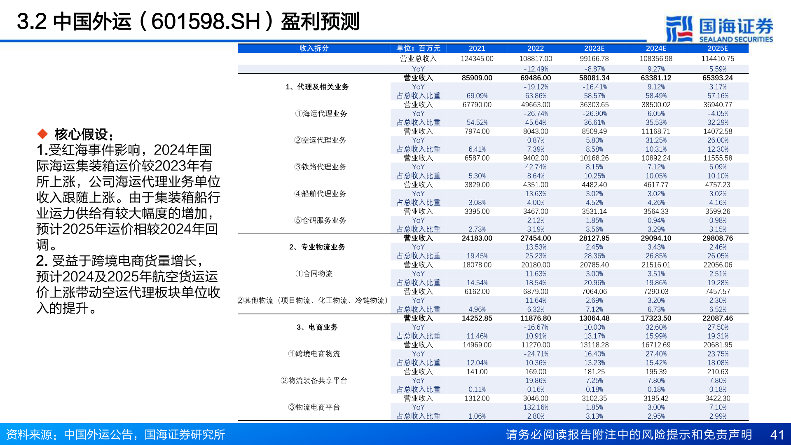Select the 2022 column header
Image resolution: width=791 pixels, height=445 pixels.
coord(536,48)
